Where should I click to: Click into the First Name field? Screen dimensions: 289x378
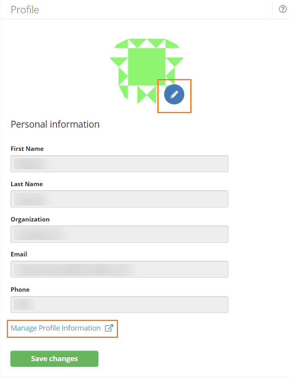point(119,164)
